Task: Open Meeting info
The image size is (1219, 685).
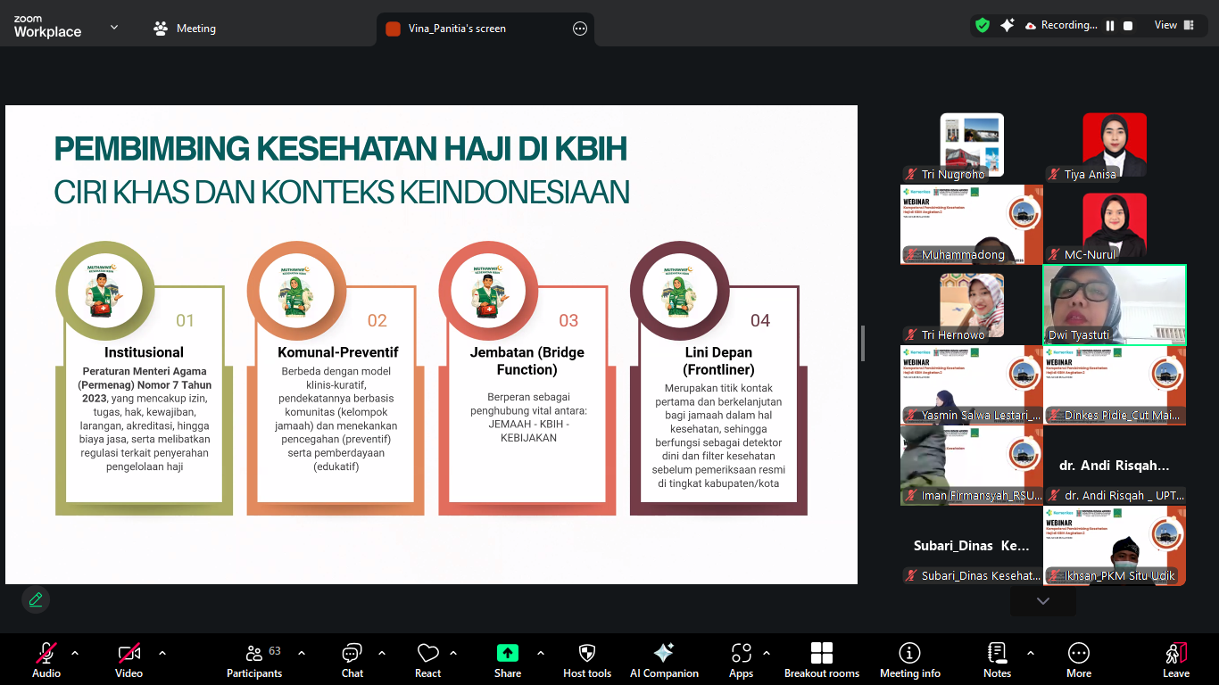Action: pyautogui.click(x=910, y=661)
